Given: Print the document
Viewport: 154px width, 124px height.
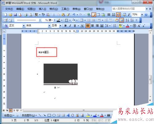Looking at the screenshot, I should [26, 15].
